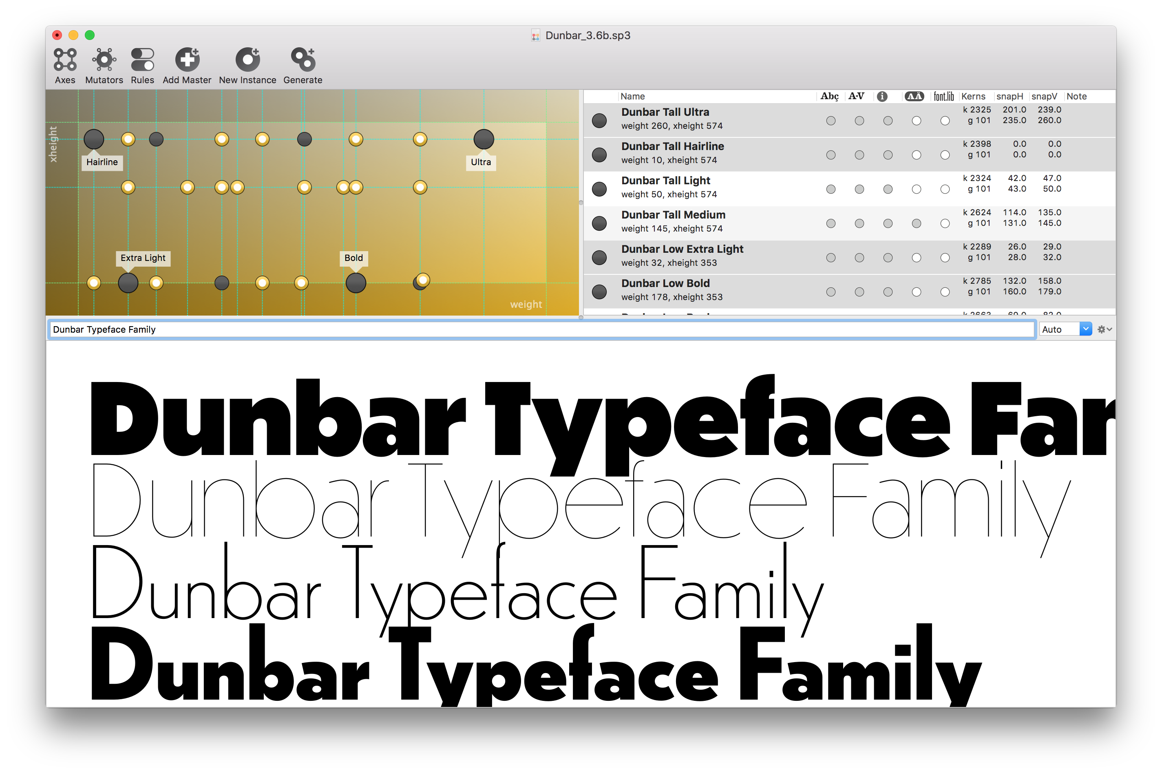The width and height of the screenshot is (1162, 773).
Task: Toggle Abc option for Dunbar Low Bold
Action: pyautogui.click(x=831, y=292)
